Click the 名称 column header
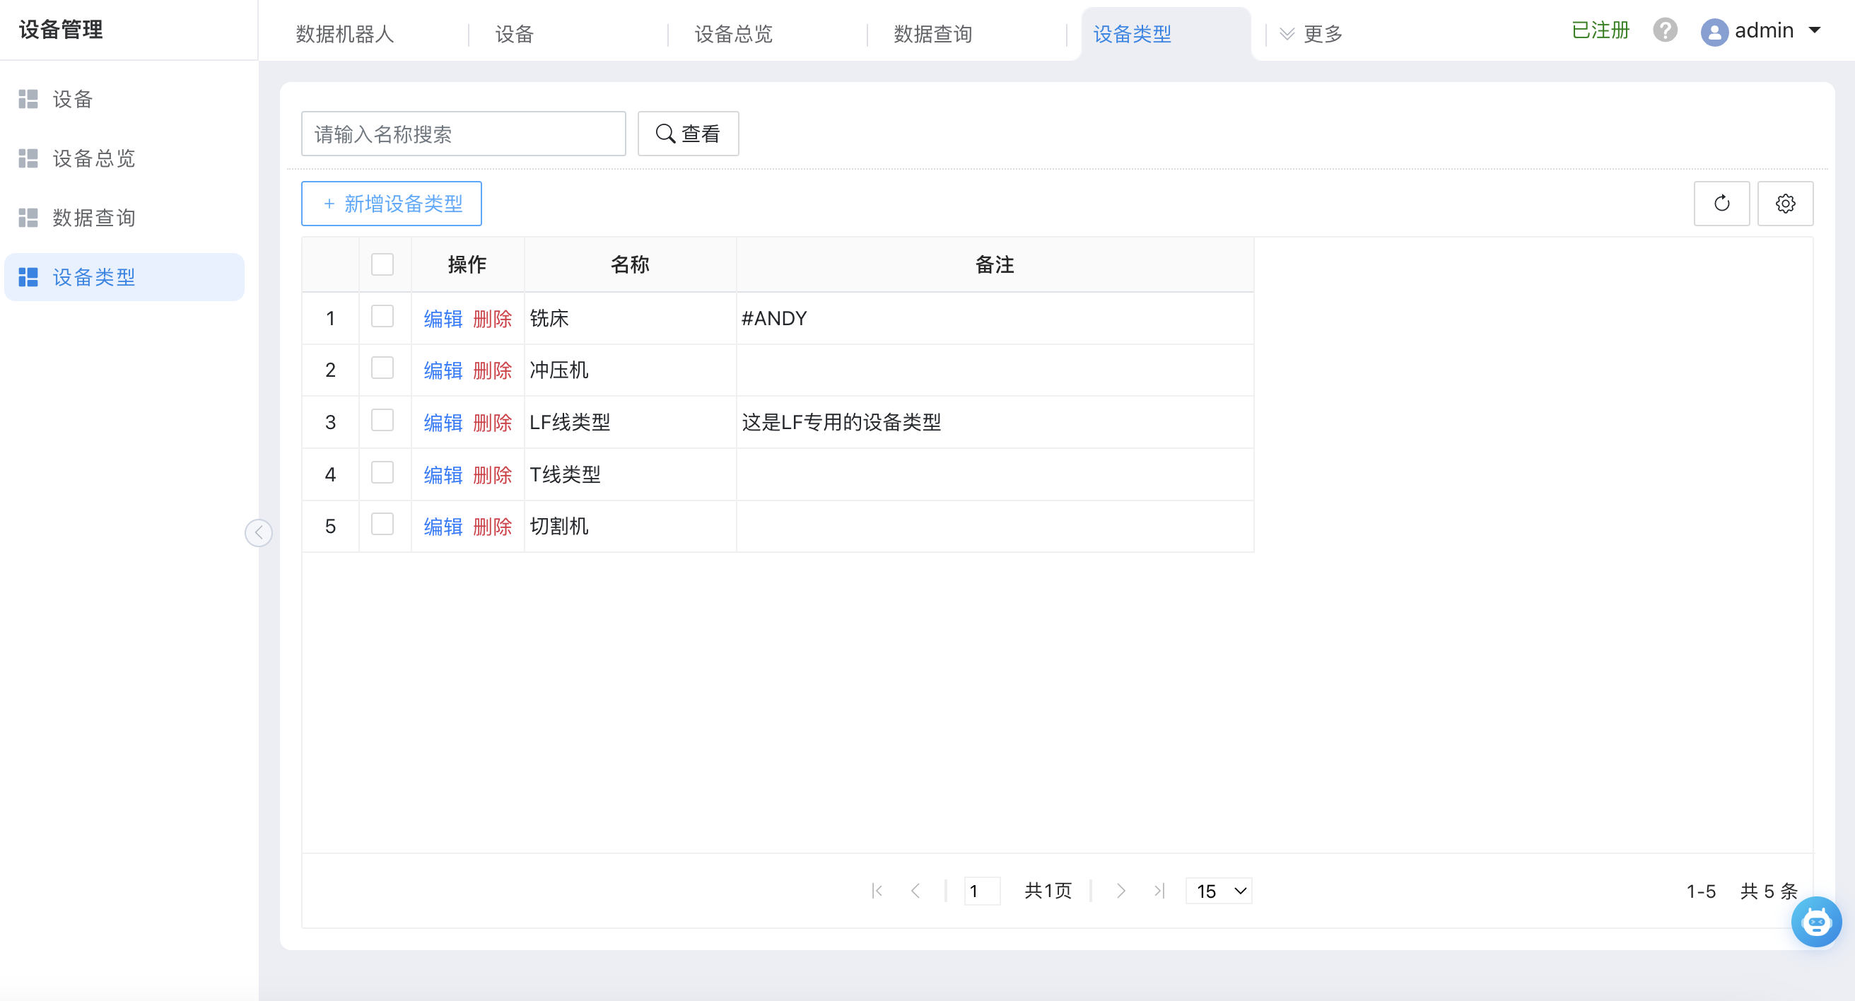 [629, 264]
